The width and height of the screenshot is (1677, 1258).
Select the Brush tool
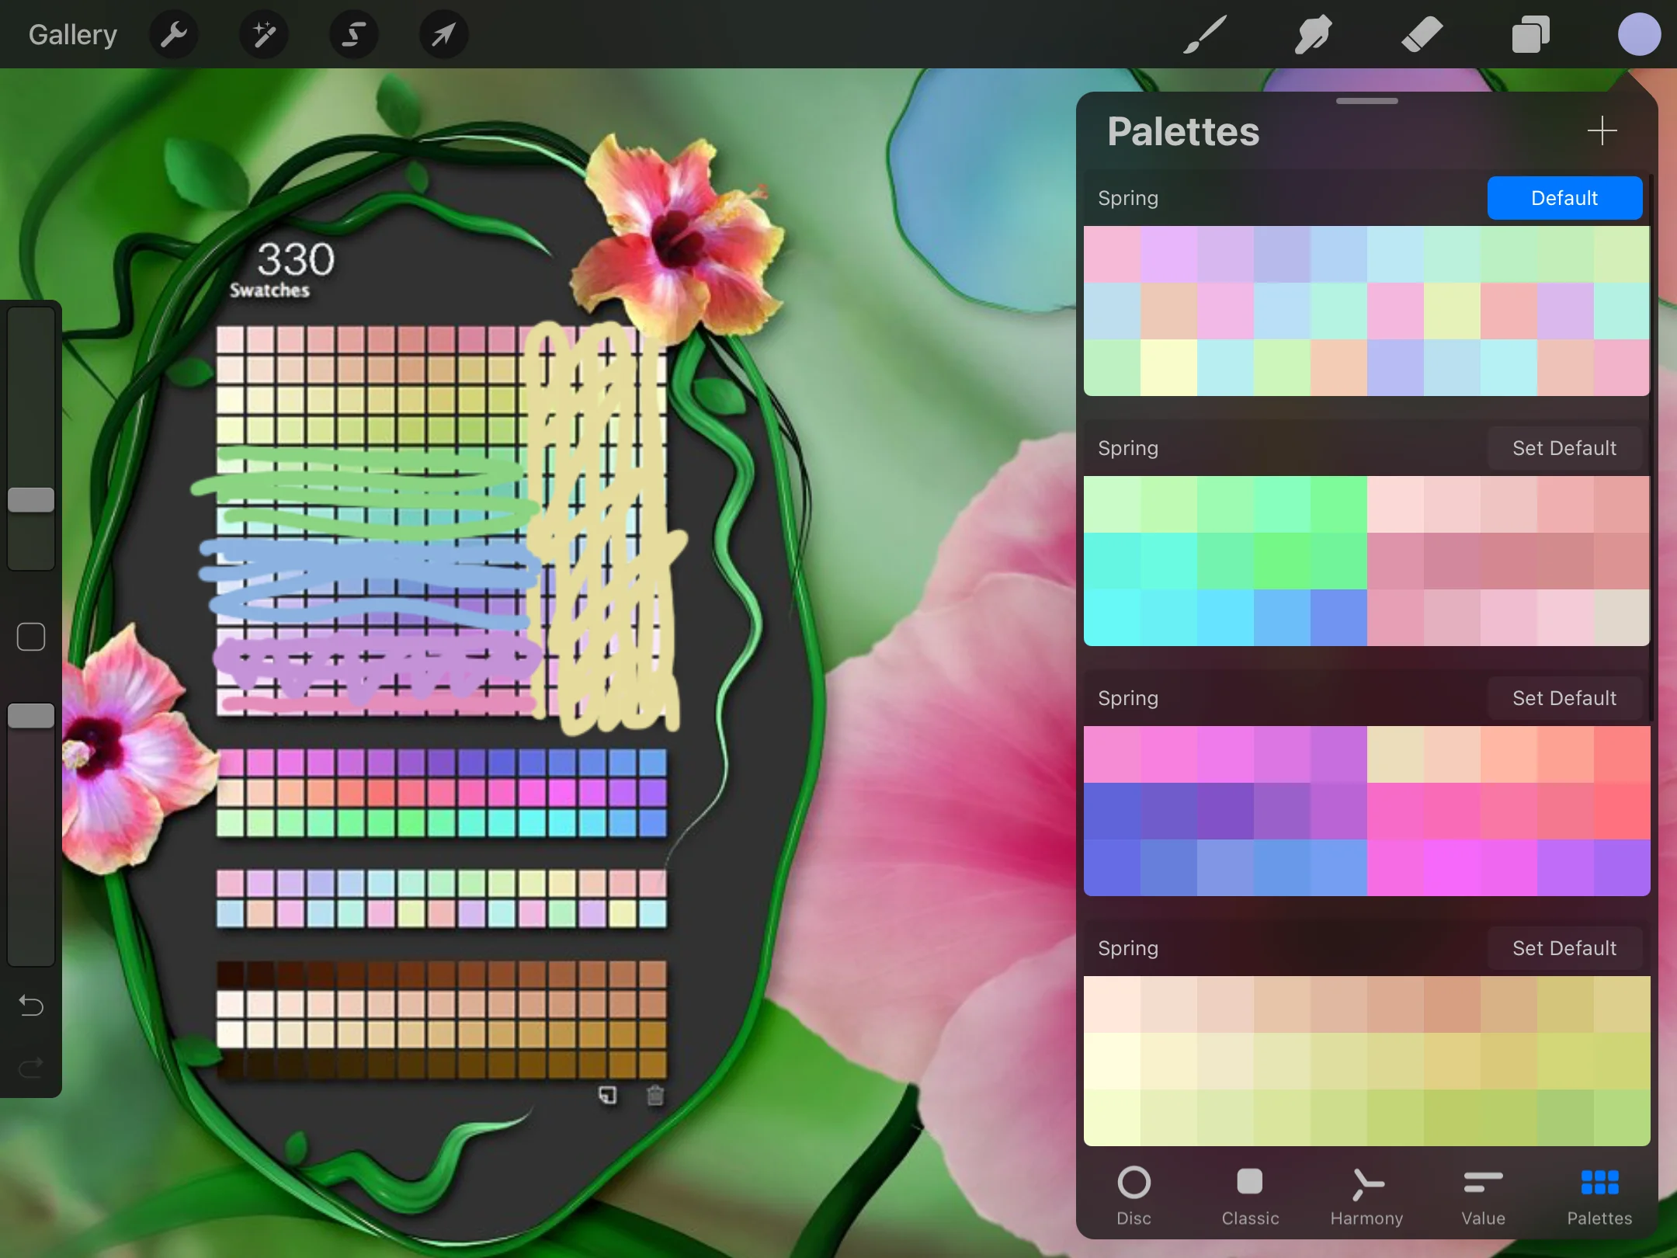tap(1204, 34)
